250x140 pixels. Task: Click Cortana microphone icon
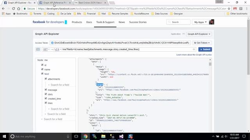(x=68, y=136)
